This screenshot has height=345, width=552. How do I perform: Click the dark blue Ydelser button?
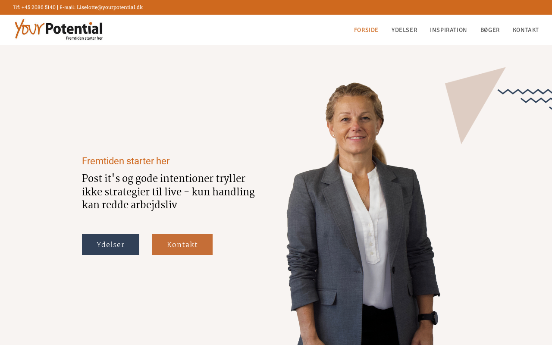pos(110,245)
